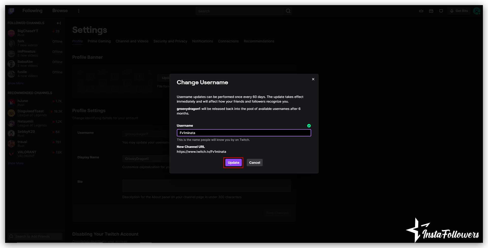This screenshot has width=488, height=248.
Task: Open BaboAbe channel avatar
Action: tap(11, 63)
